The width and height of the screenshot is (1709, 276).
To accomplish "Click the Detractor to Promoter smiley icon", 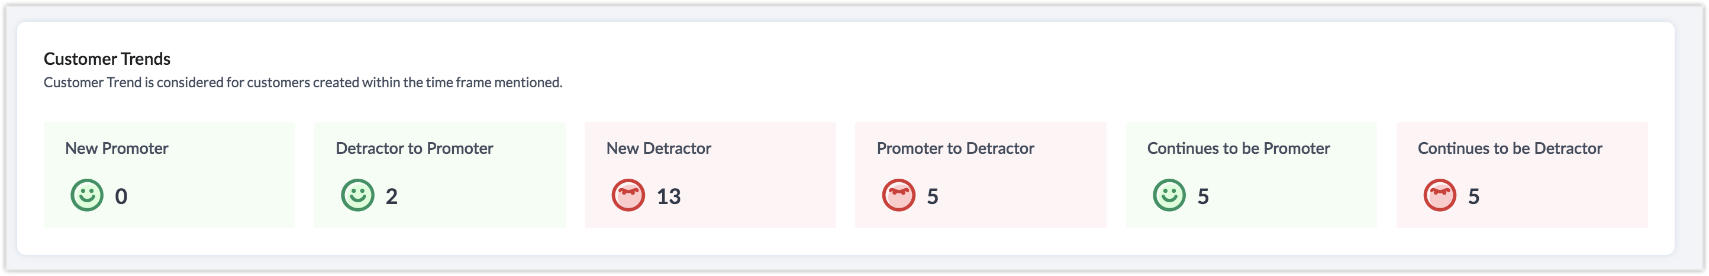I will tap(357, 195).
